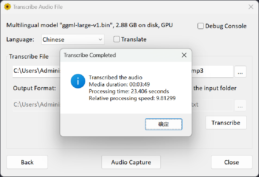Open the Audio Capture screen

click(131, 162)
